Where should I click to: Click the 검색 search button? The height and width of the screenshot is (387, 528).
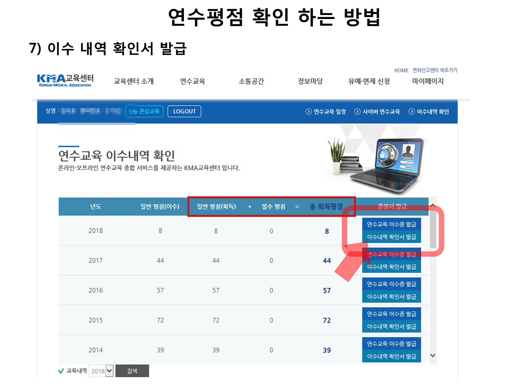coord(132,371)
